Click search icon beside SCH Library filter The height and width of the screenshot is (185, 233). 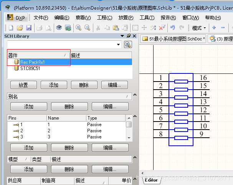128,45
